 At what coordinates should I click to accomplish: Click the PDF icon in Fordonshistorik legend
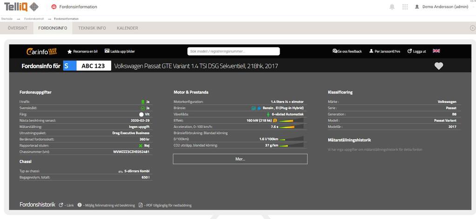(x=141, y=205)
